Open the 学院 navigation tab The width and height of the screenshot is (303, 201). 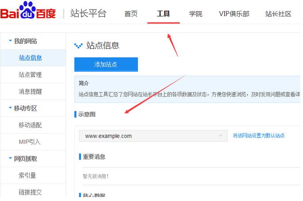(x=195, y=14)
